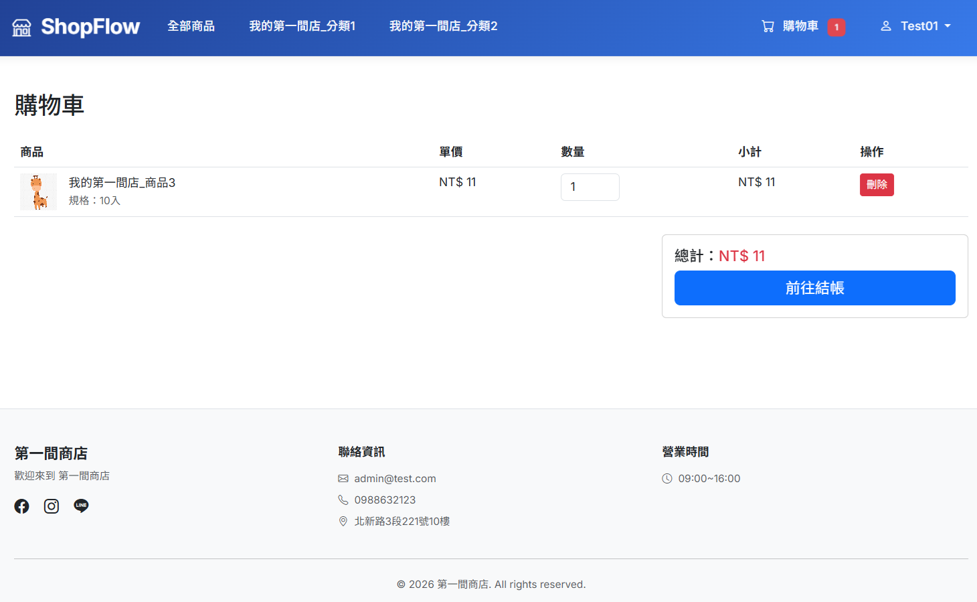Click the quantity input field
This screenshot has height=602, width=977.
coord(590,187)
